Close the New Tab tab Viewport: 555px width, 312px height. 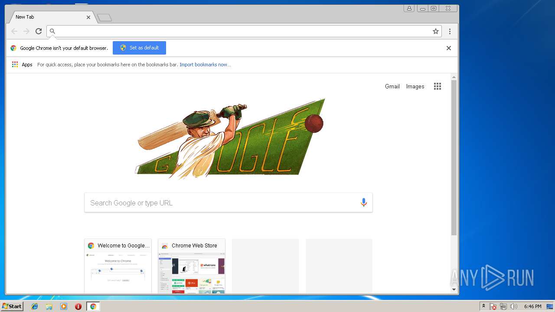click(x=88, y=17)
